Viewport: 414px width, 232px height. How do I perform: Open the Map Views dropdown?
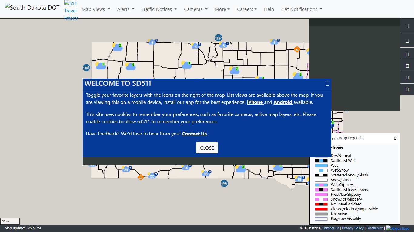click(95, 9)
